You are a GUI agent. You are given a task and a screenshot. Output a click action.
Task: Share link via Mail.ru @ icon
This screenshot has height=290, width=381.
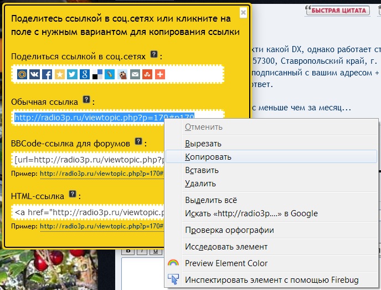(22, 74)
